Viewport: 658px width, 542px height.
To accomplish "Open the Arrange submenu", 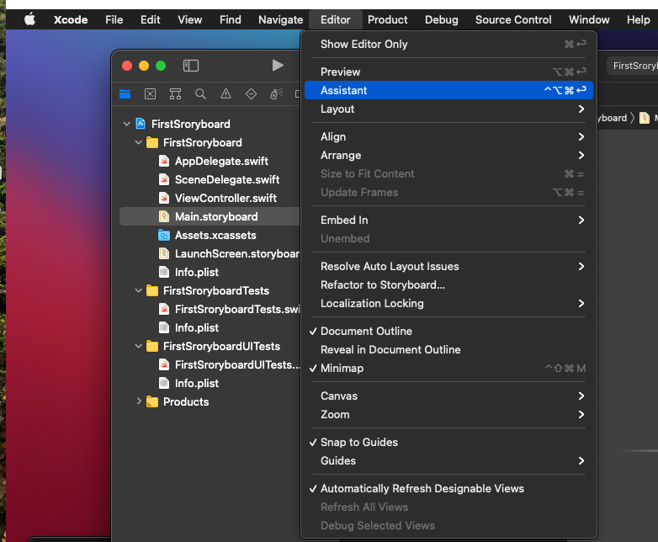I will [x=448, y=155].
